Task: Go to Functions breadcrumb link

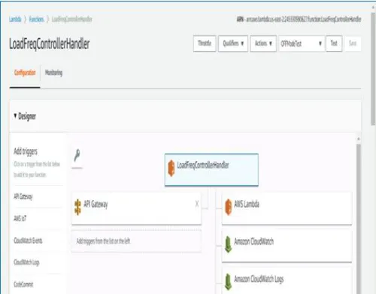Action: pyautogui.click(x=36, y=19)
